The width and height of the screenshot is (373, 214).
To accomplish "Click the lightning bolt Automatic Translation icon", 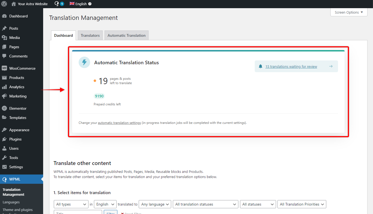I will pyautogui.click(x=84, y=62).
